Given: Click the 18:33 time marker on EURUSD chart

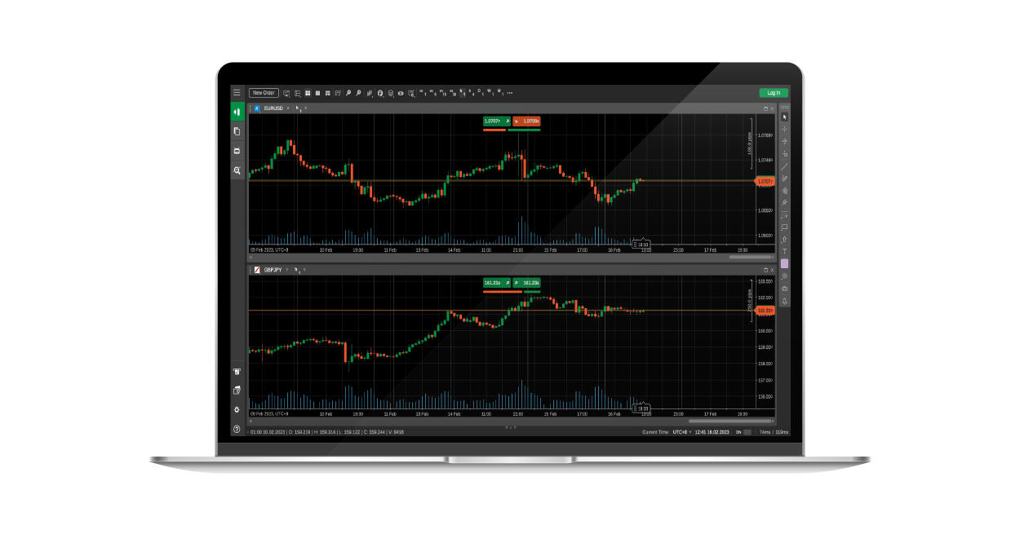Looking at the screenshot, I should click(x=641, y=245).
